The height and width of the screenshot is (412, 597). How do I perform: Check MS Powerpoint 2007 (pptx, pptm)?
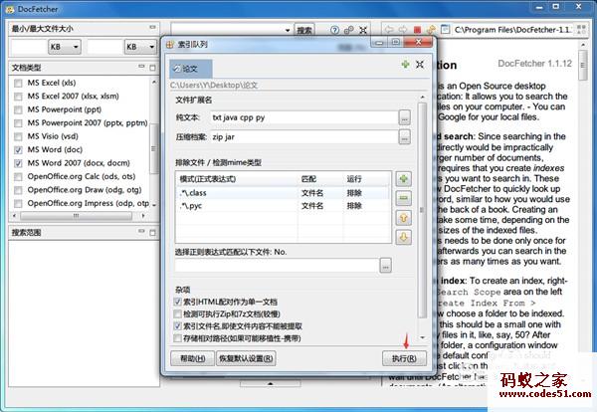(18, 123)
